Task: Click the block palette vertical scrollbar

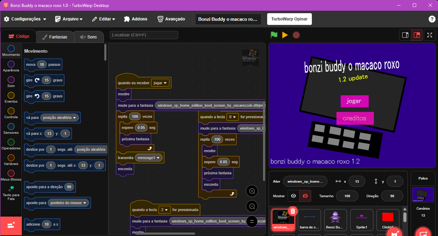Action: click(x=105, y=52)
